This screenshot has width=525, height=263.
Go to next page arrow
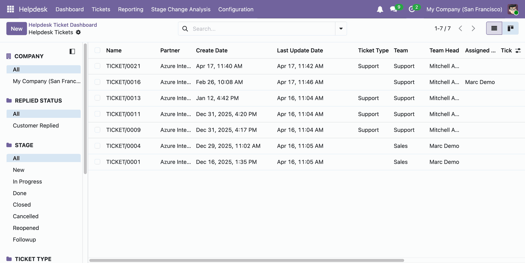473,28
